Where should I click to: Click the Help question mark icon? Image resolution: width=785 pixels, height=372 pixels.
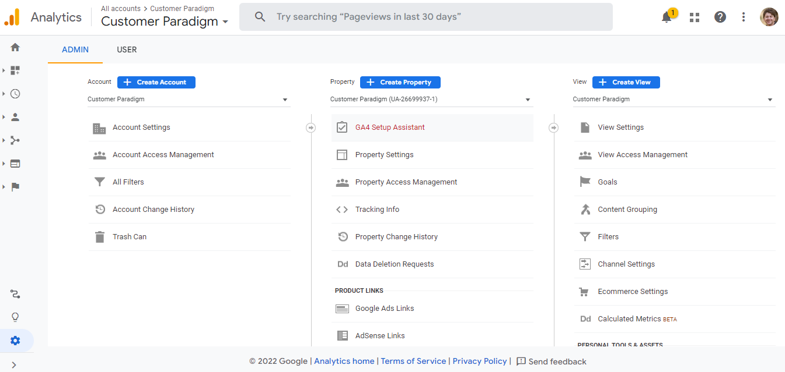point(720,17)
